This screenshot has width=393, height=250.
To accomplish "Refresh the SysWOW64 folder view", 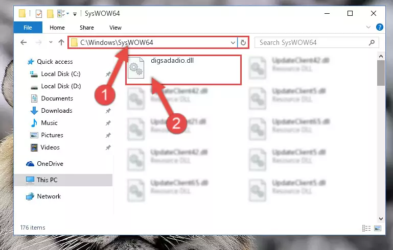I will tap(243, 42).
